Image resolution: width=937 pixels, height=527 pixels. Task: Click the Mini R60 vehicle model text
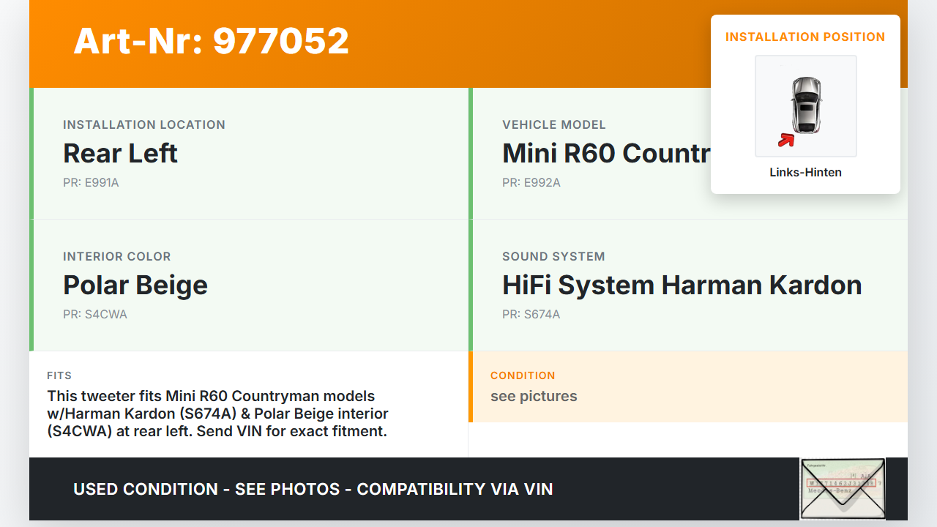pyautogui.click(x=605, y=153)
